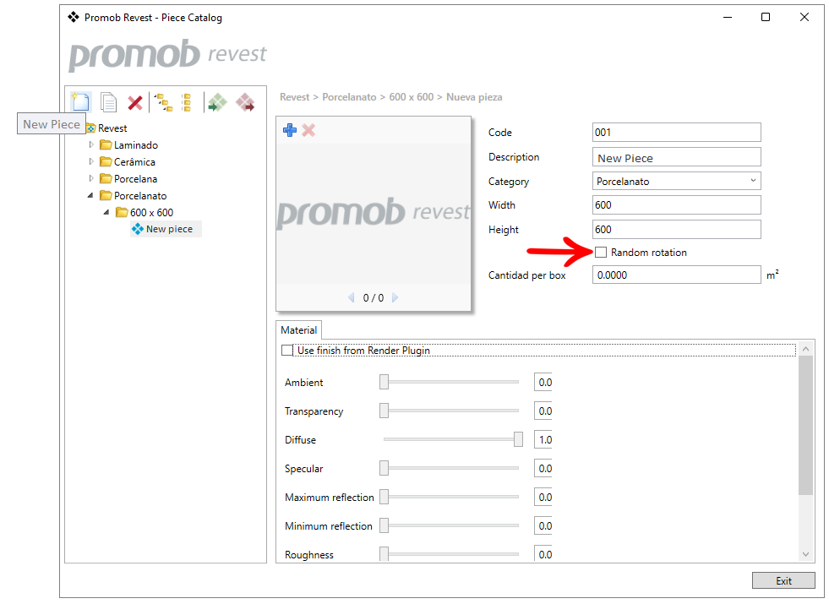Click the Minimum reflection slider handle
The height and width of the screenshot is (604, 829).
pos(384,525)
